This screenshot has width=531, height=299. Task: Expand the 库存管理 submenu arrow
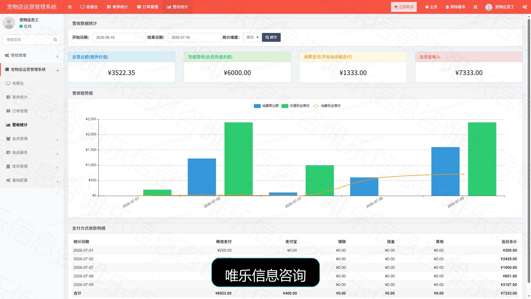(58, 167)
